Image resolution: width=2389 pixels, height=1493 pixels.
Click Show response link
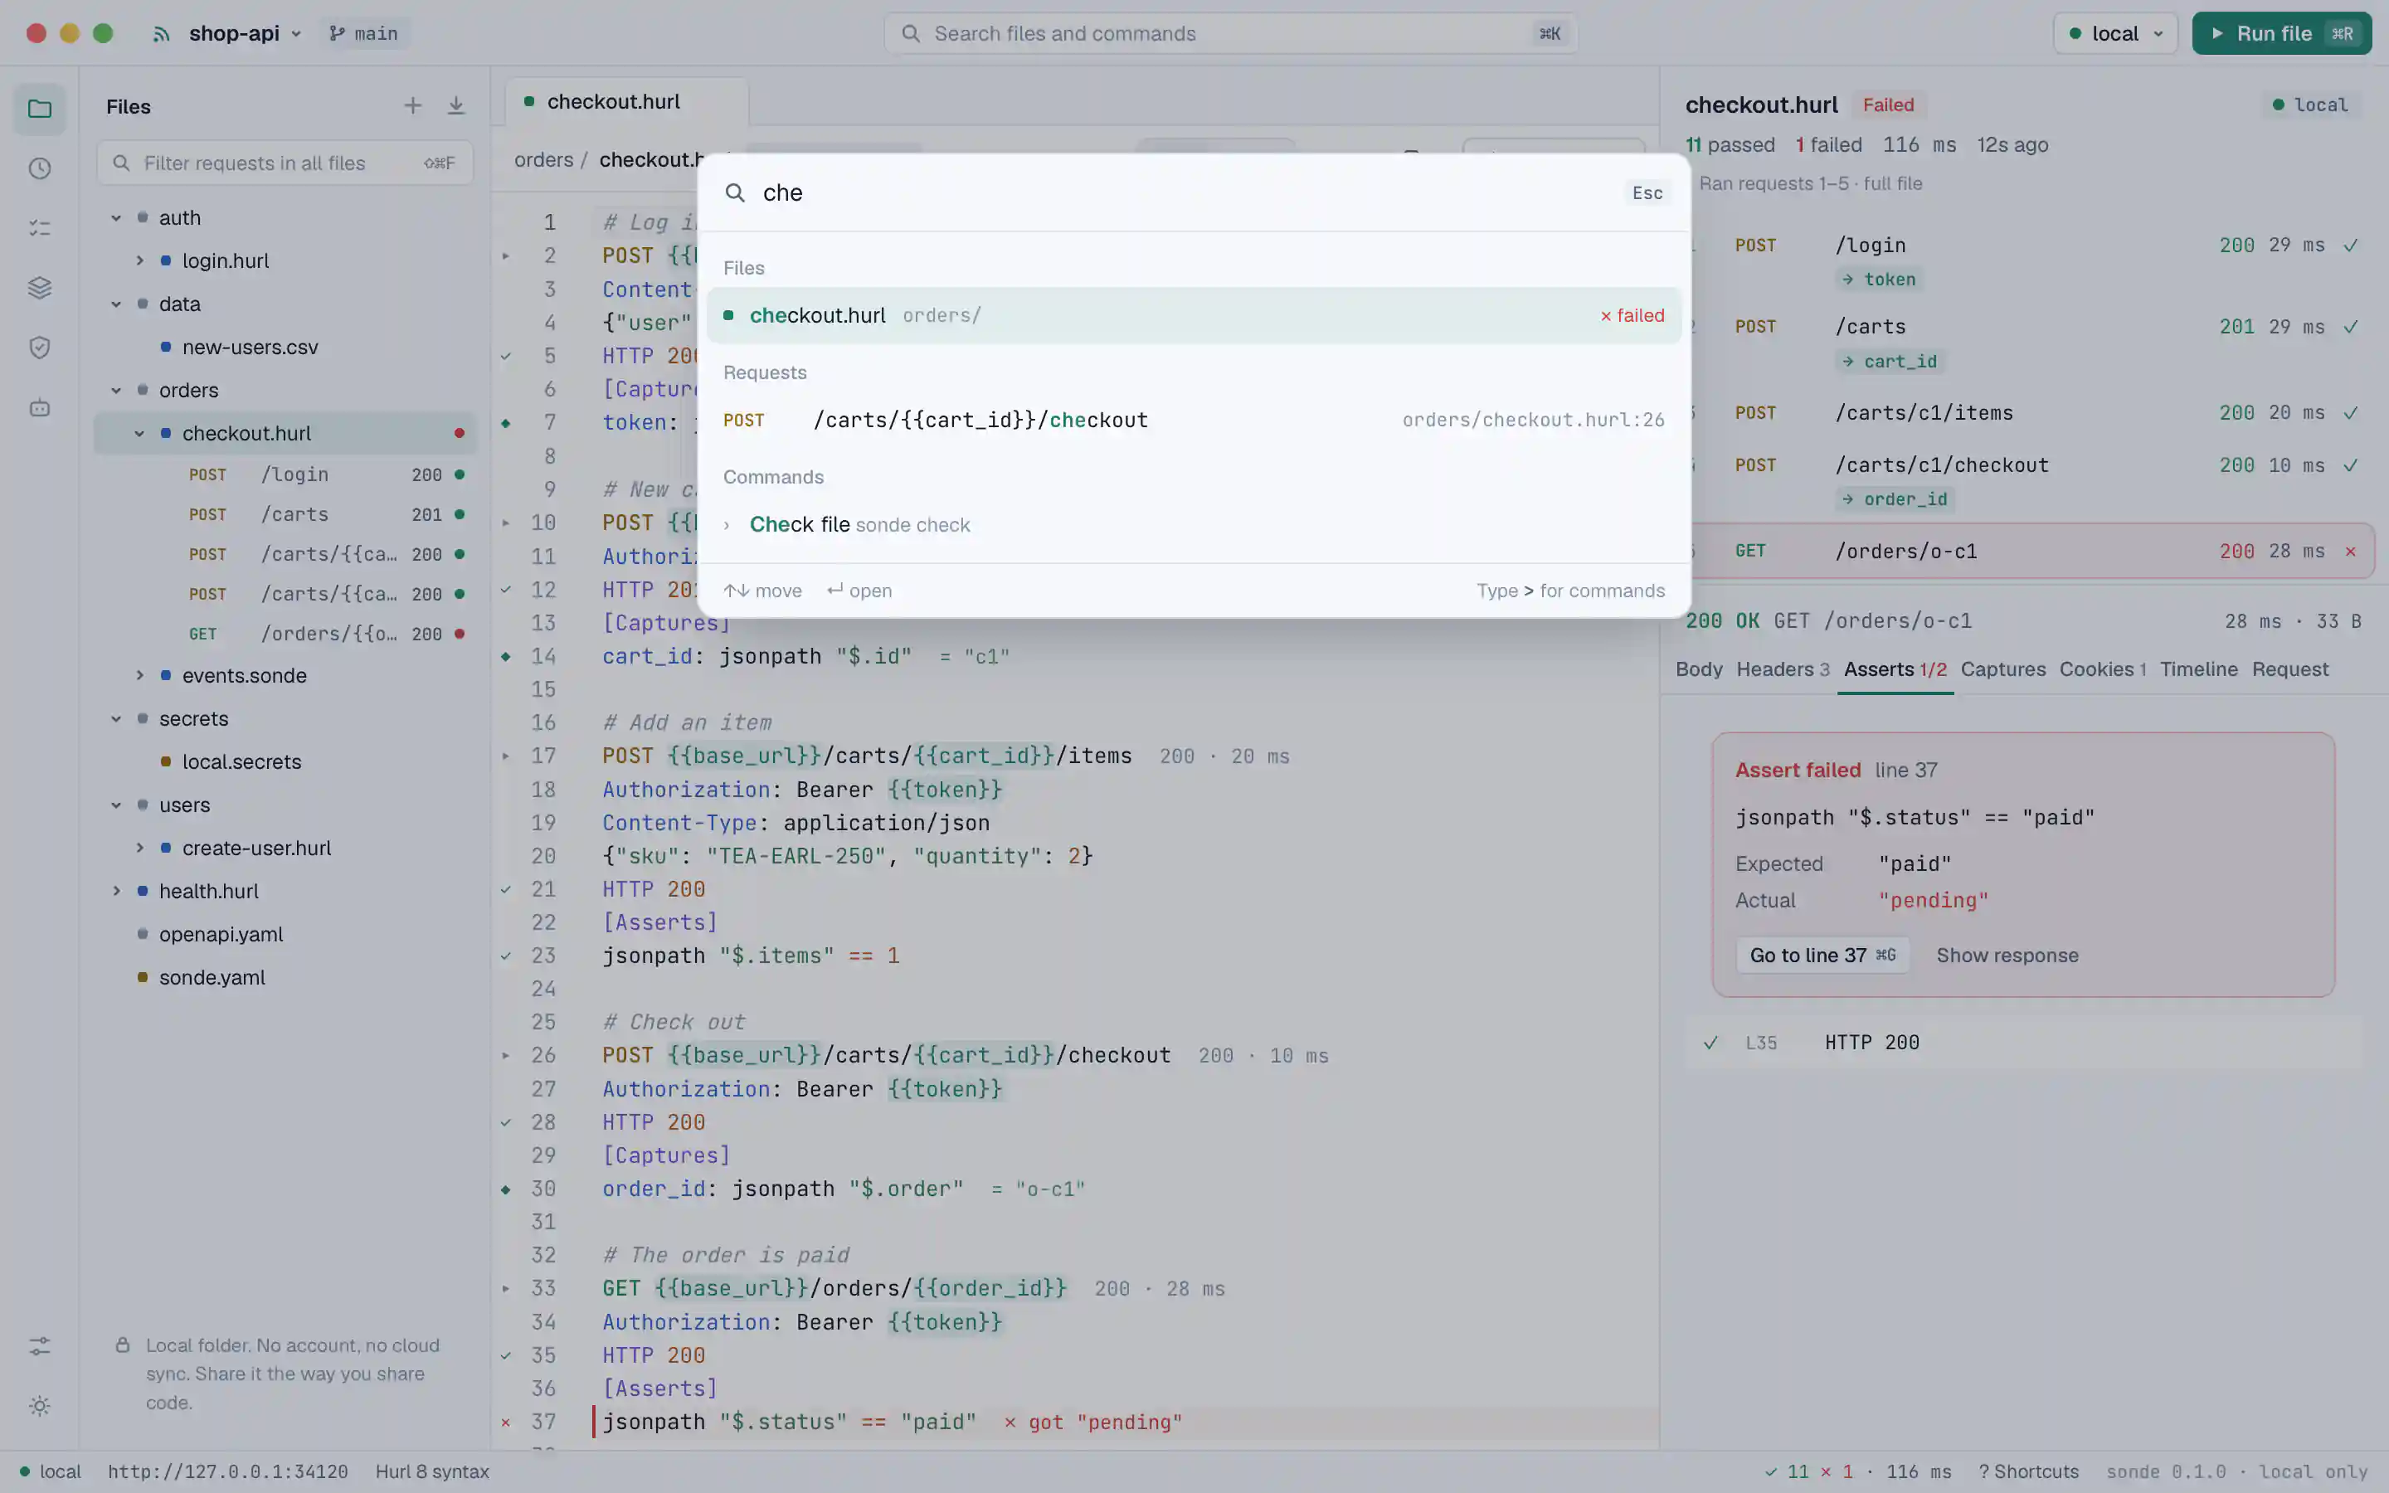2007,955
